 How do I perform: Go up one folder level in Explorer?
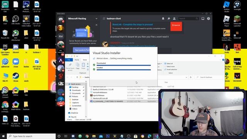[x=77, y=77]
